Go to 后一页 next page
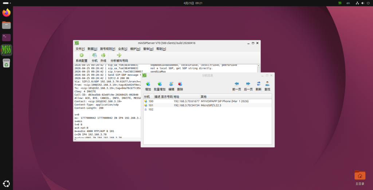The image size is (373, 190). click(x=248, y=86)
